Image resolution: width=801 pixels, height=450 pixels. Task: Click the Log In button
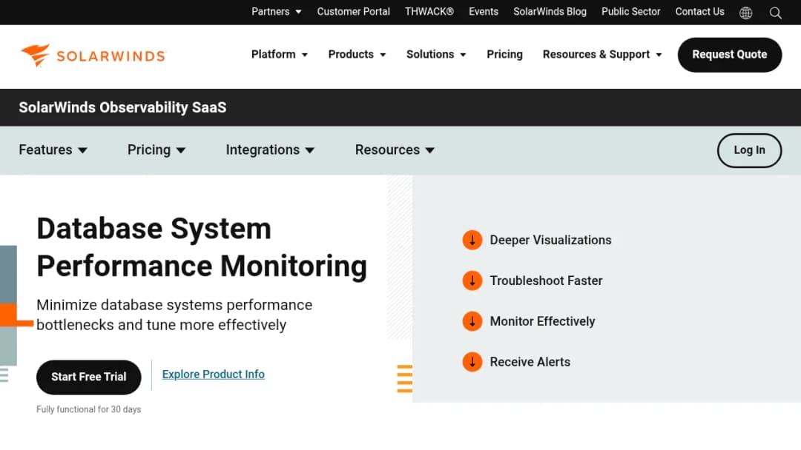749,150
